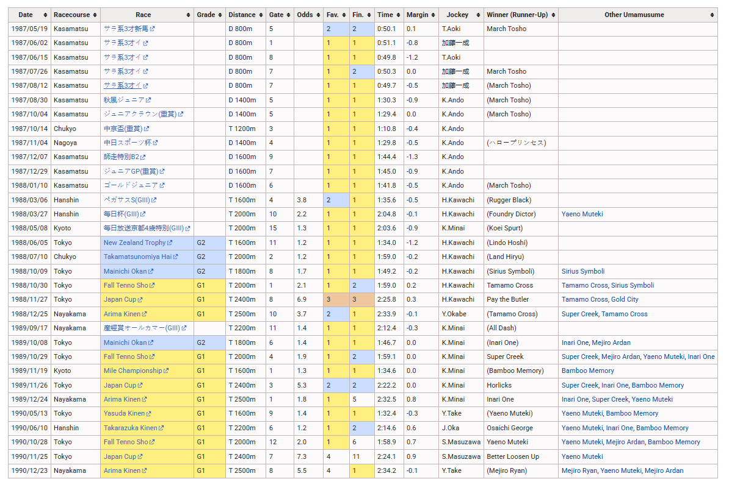This screenshot has width=740, height=479.
Task: Open Bamboo Memory link in the 1989/11/19 row
Action: [588, 371]
